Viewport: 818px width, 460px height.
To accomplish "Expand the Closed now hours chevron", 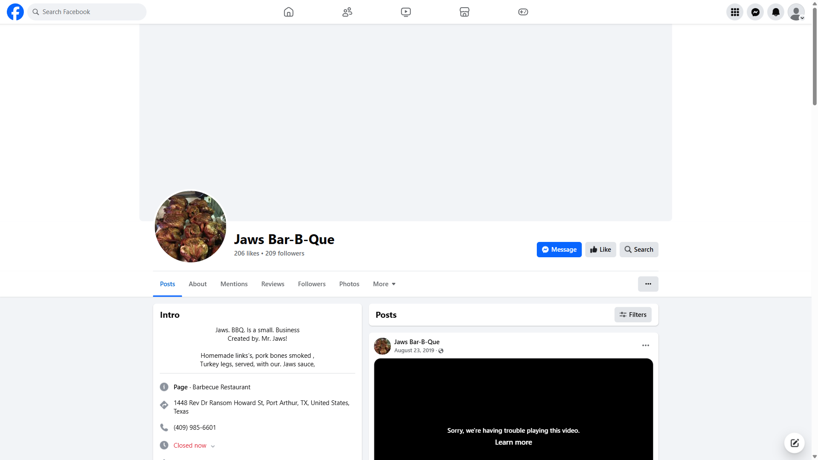I will 213,446.
